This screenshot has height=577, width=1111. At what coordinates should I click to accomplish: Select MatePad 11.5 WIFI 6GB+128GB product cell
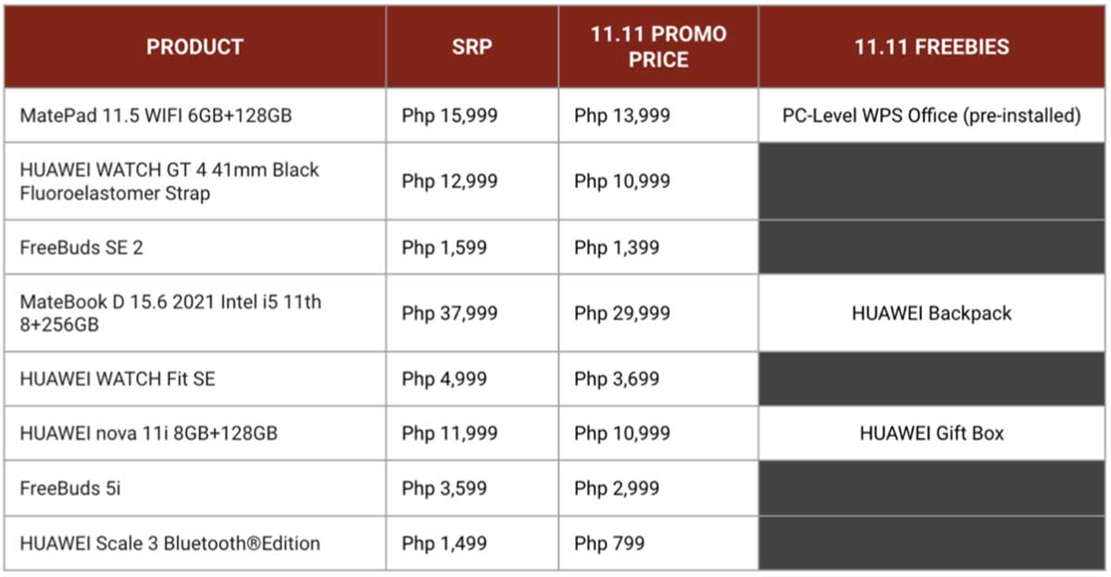[194, 116]
